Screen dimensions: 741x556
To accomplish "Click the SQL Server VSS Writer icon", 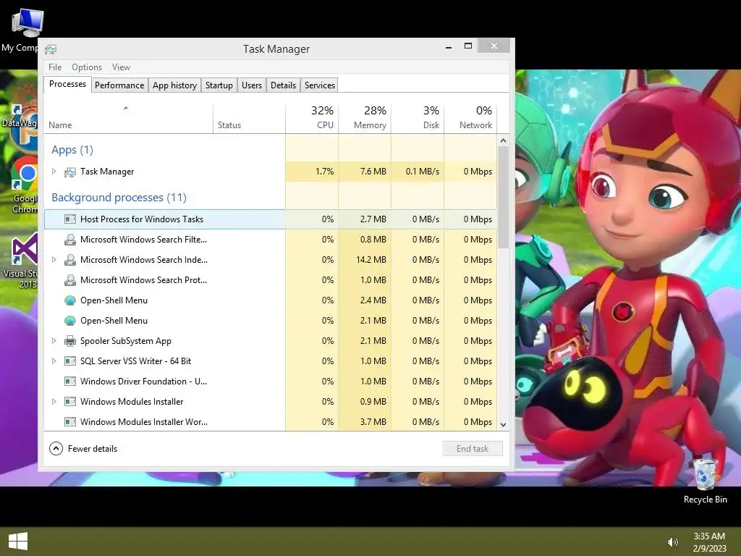I will [x=70, y=361].
